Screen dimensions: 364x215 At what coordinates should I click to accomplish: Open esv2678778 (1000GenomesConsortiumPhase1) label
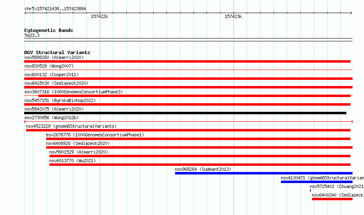pos(95,135)
